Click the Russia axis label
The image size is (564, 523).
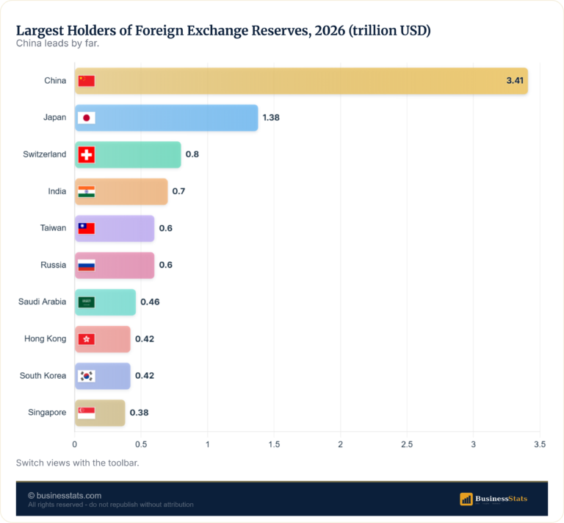click(53, 265)
